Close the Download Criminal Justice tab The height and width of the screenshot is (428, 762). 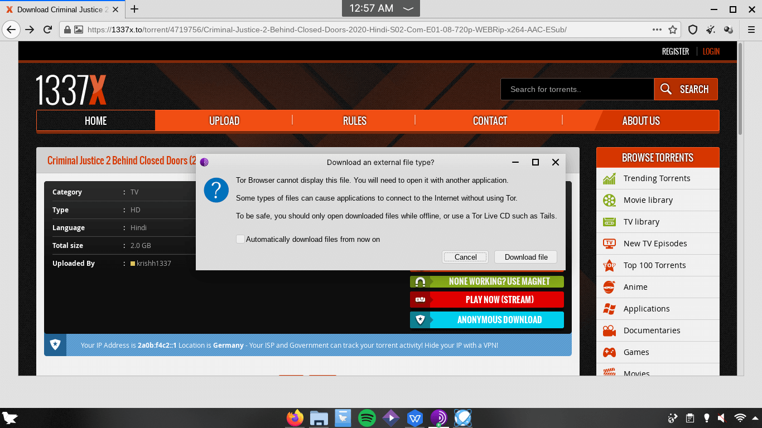(115, 9)
